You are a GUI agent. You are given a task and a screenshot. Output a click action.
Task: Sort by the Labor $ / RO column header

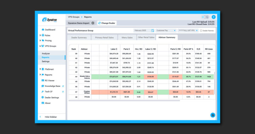point(151,49)
